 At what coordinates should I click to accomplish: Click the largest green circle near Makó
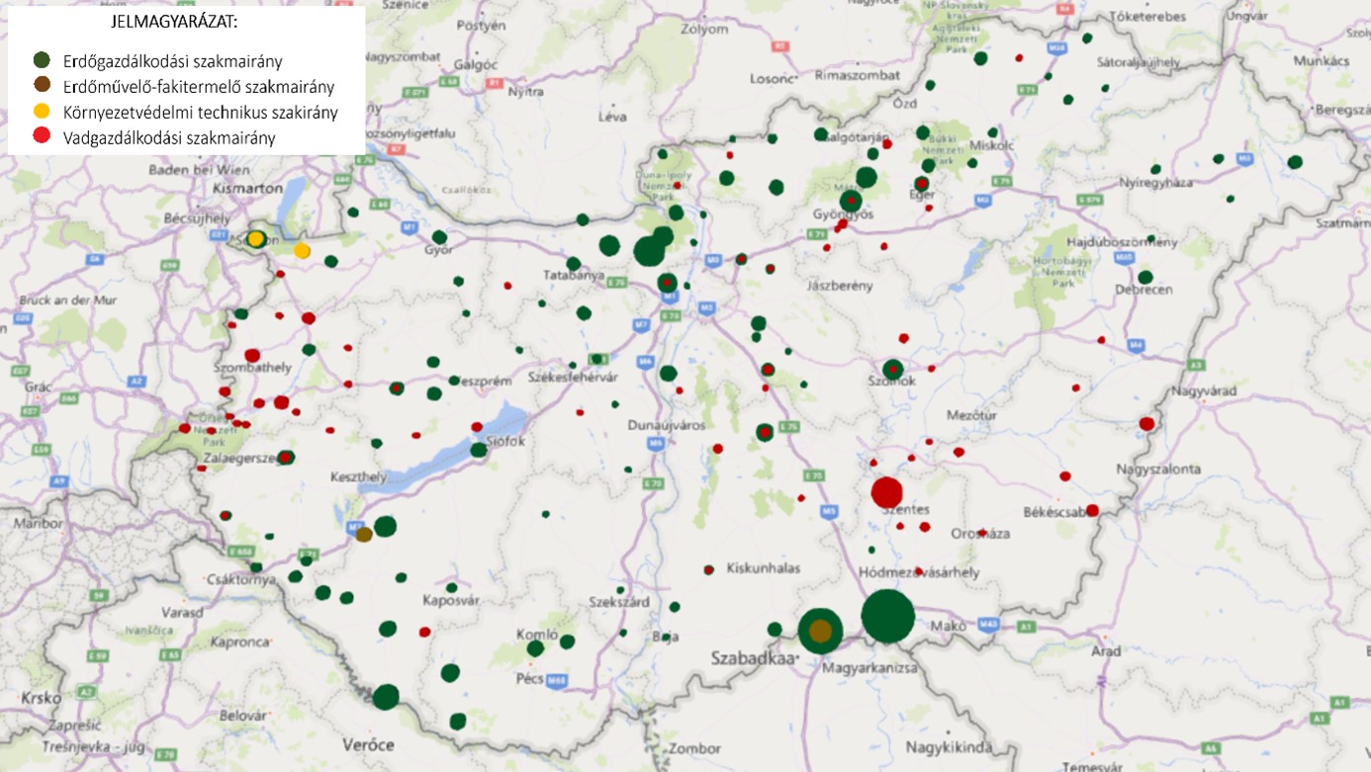point(887,616)
